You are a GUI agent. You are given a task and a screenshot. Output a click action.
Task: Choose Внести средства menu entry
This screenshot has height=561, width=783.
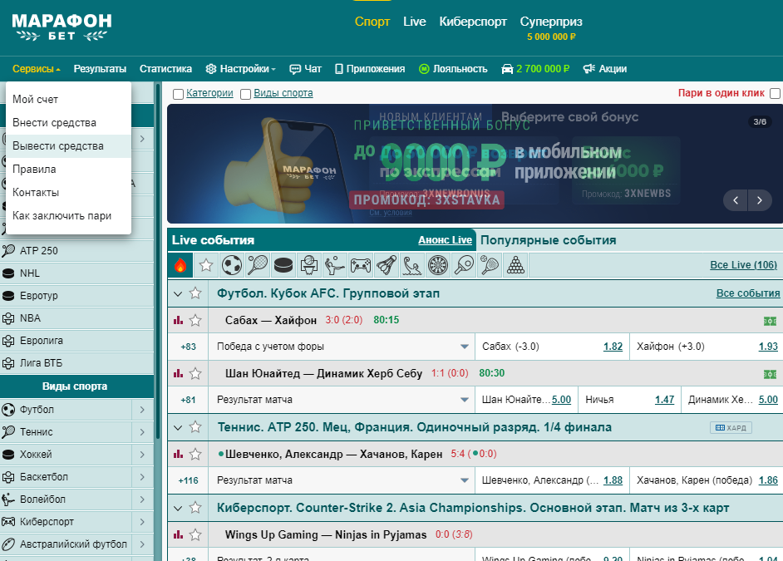click(68, 123)
